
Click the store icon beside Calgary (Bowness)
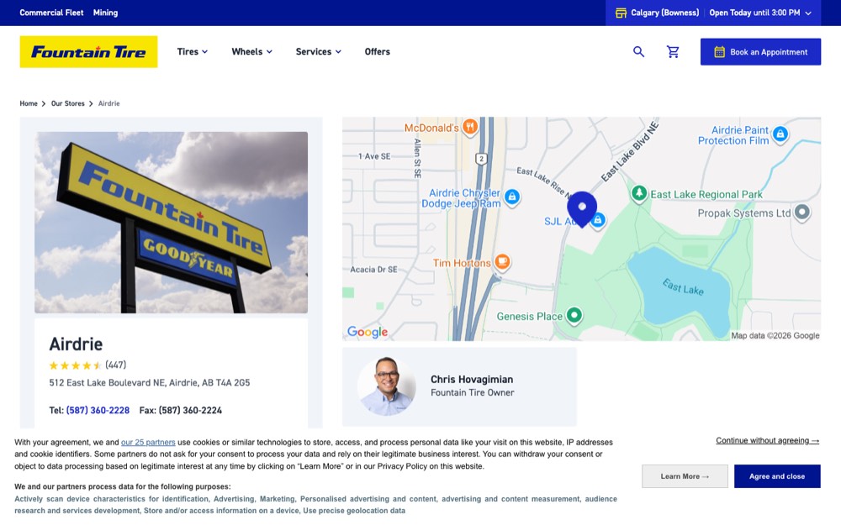click(621, 13)
